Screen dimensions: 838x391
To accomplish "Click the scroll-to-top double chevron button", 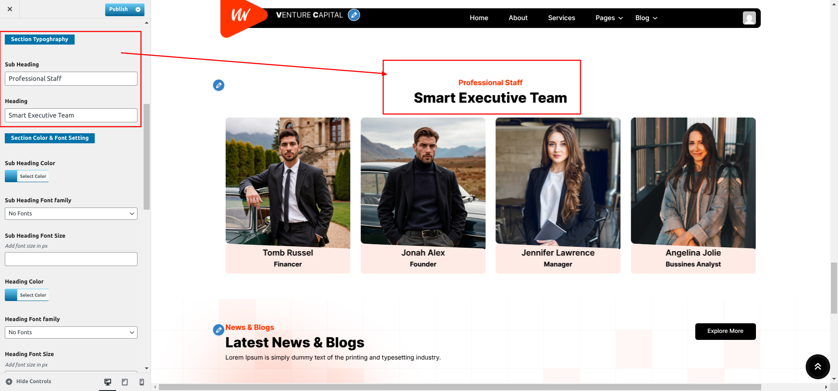I will coord(817,367).
